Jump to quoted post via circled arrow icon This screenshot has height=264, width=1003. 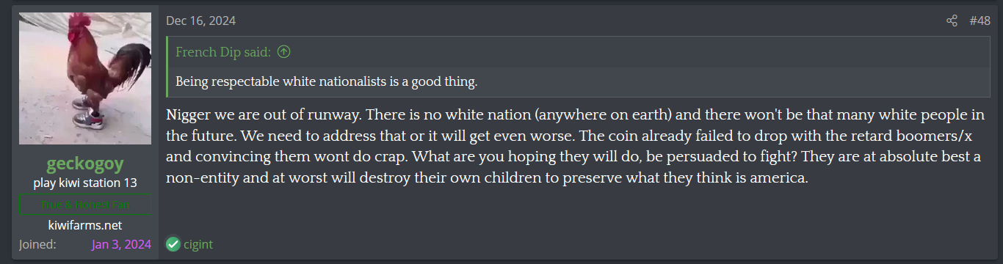coord(284,52)
